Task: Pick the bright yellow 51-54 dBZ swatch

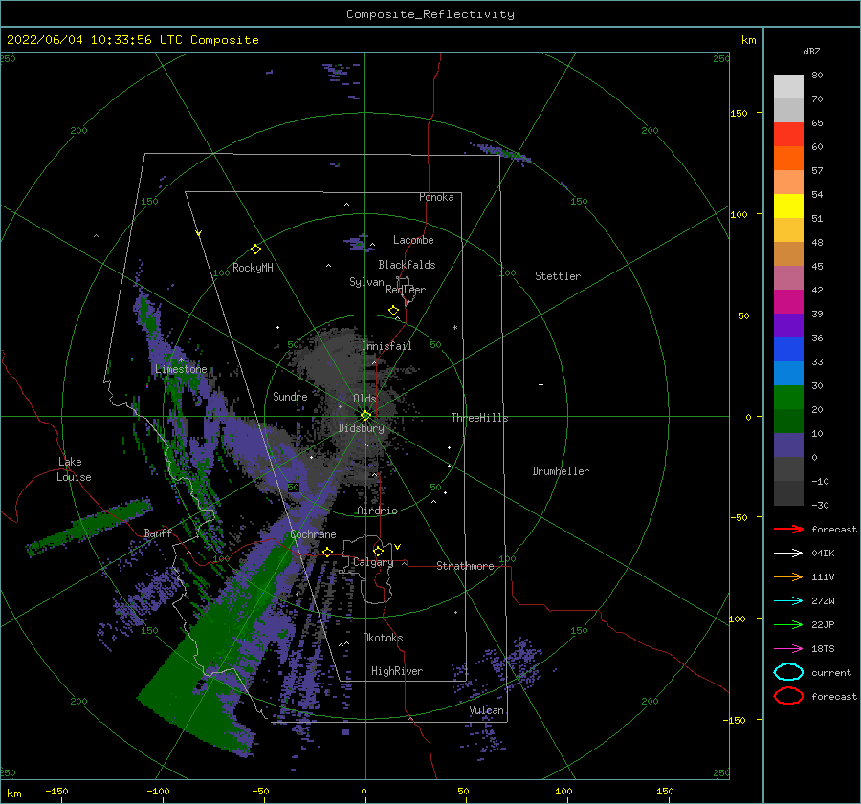Action: click(x=788, y=206)
